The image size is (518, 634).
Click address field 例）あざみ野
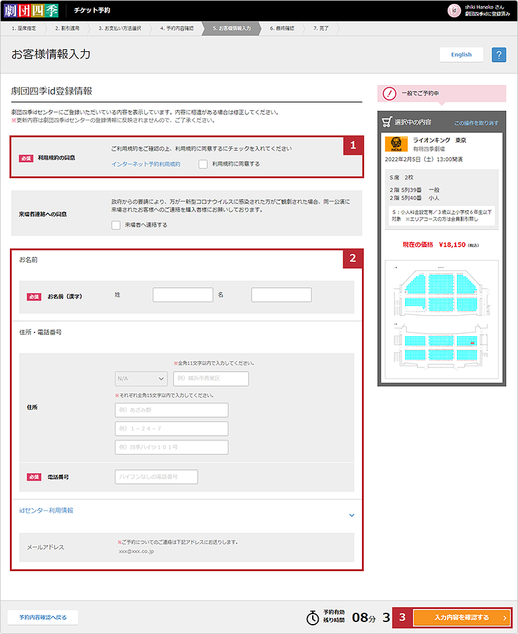pos(171,410)
